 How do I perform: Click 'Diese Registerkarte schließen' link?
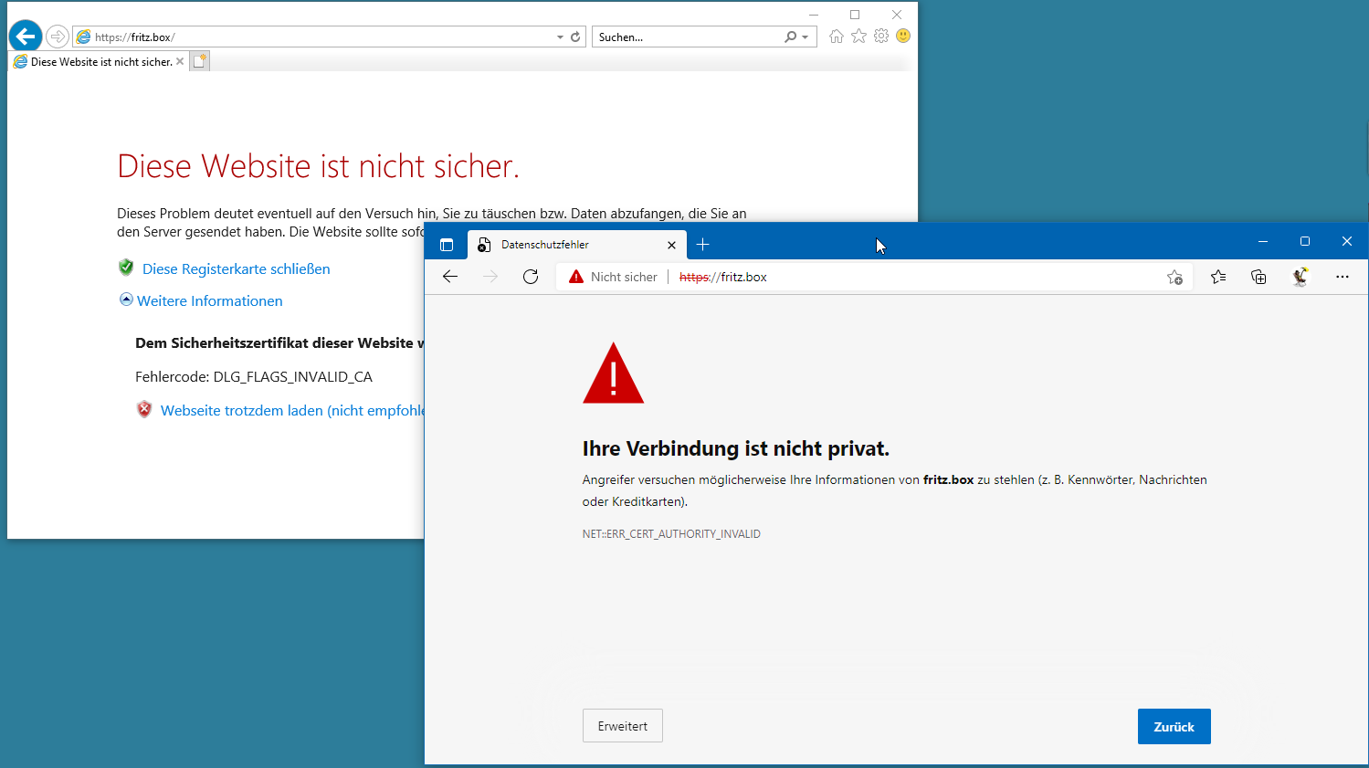coord(236,268)
